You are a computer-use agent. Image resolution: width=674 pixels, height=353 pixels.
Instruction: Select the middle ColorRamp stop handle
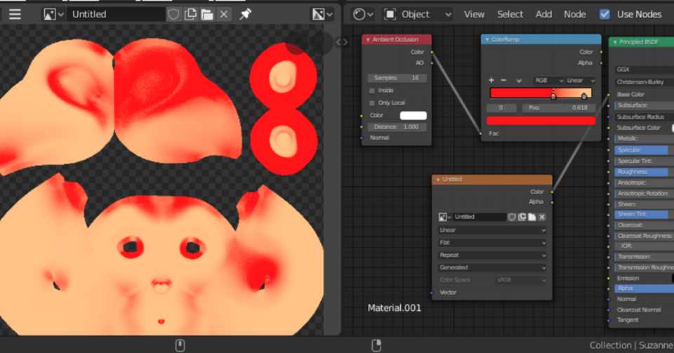[x=553, y=95]
